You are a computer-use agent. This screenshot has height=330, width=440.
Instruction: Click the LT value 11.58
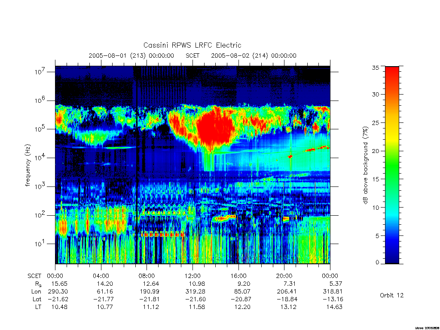(x=197, y=307)
